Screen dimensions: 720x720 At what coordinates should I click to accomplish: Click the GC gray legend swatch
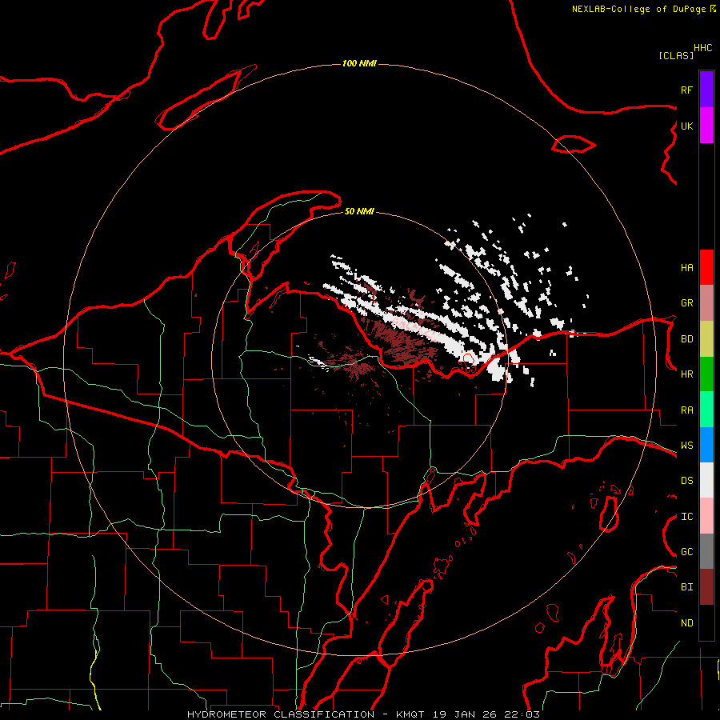tap(706, 551)
